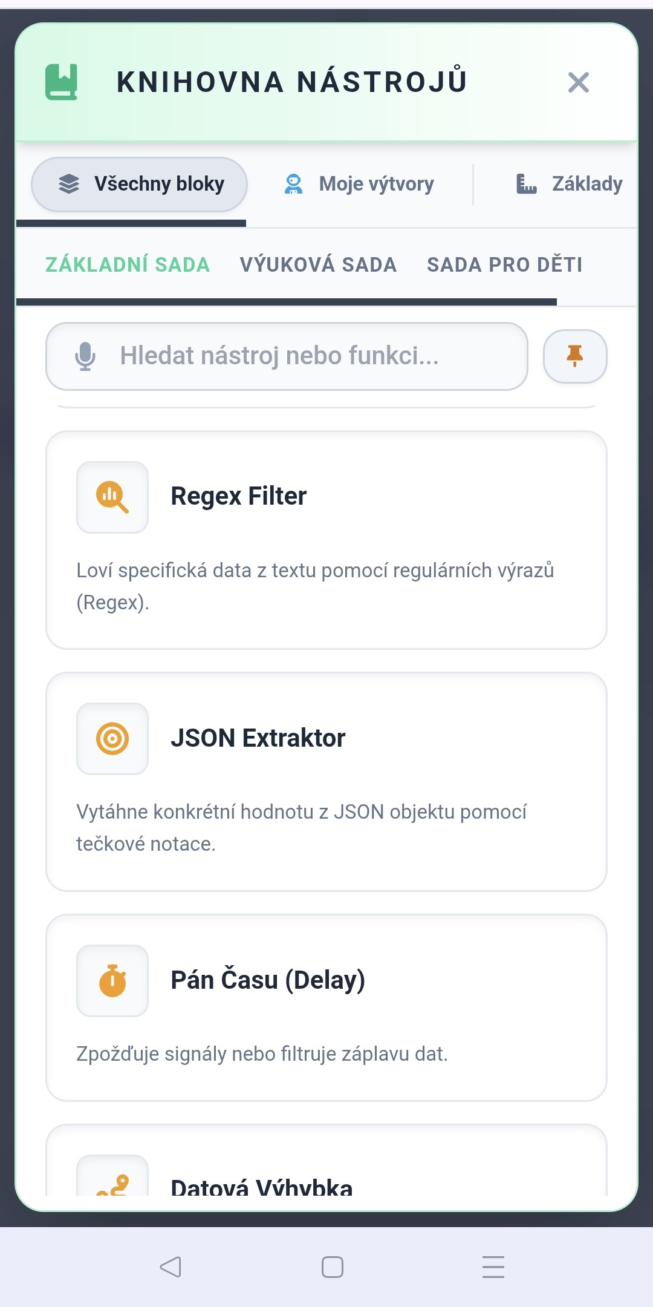Screen dimensions: 653x1307
Task: Open the Regex Filter tool card
Action: 326,540
